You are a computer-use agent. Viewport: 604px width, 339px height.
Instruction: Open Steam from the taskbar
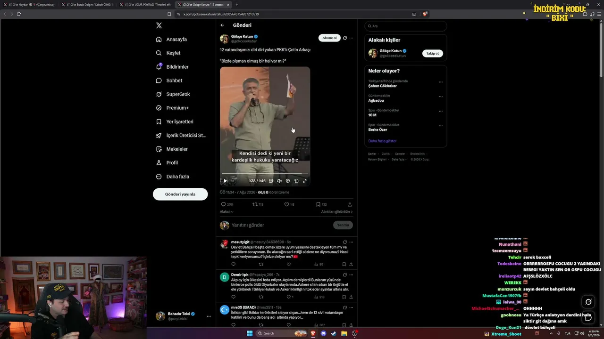334,333
